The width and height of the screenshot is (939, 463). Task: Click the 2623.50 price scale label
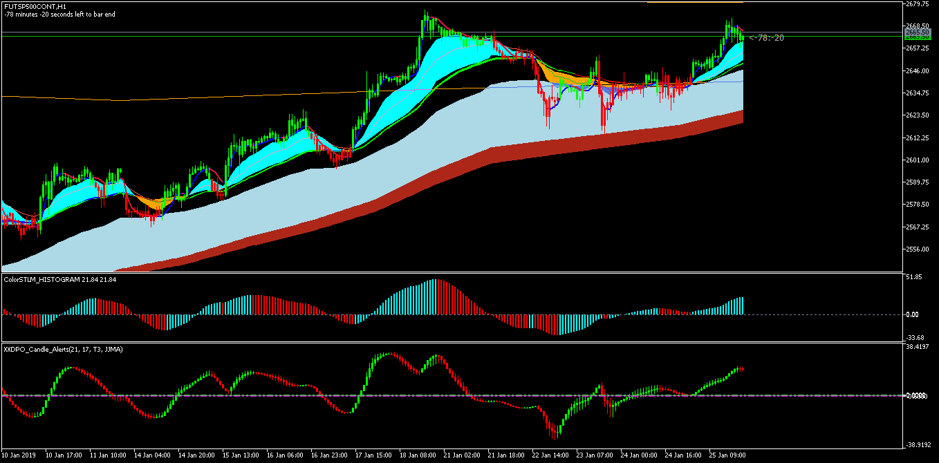tap(916, 115)
